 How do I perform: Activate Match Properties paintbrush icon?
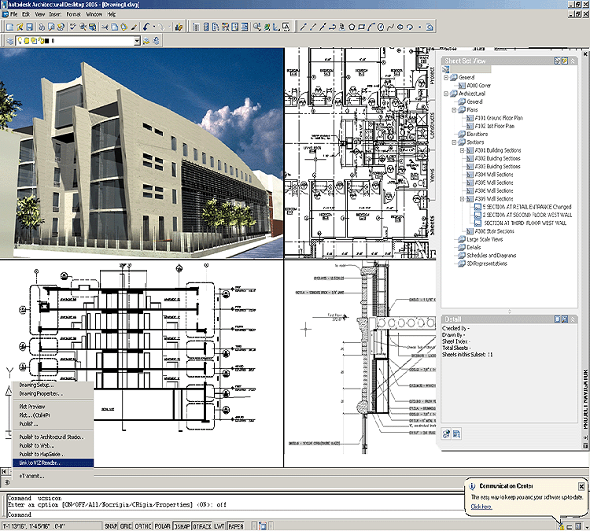pos(134,27)
